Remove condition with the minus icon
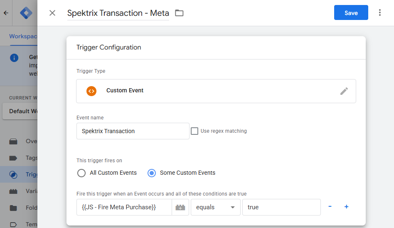This screenshot has height=228, width=394. pos(330,207)
